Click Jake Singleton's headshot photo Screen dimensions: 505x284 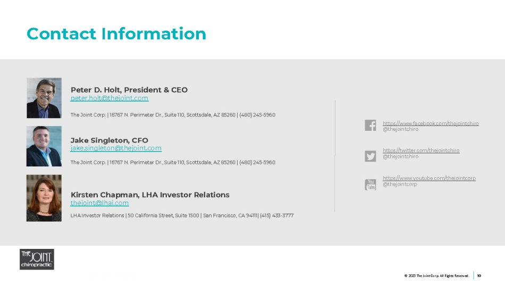[44, 146]
